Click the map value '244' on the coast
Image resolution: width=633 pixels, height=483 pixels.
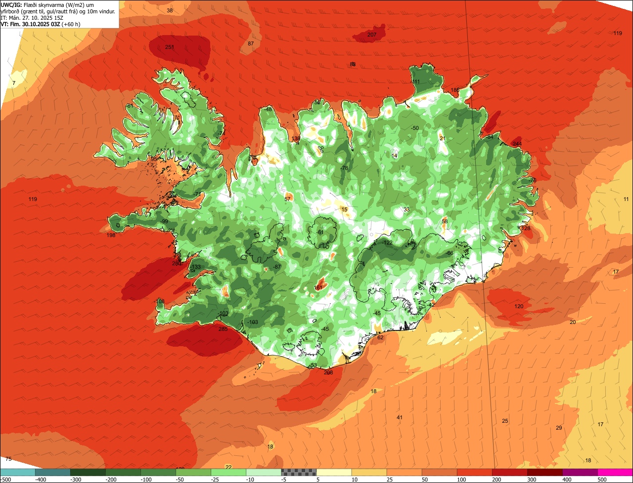point(517,144)
